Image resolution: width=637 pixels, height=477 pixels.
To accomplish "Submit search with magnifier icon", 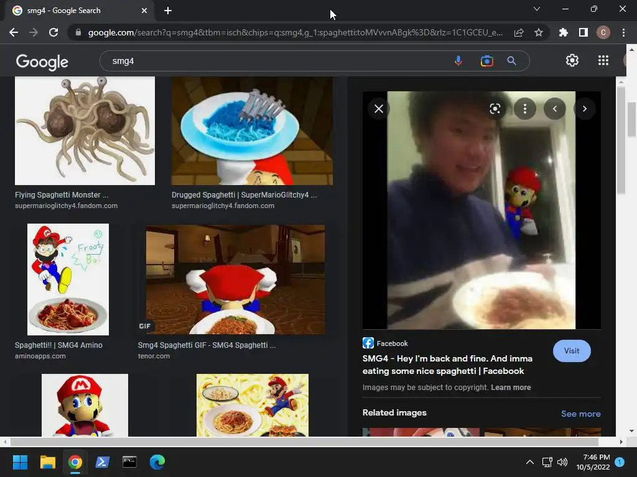I will [512, 61].
